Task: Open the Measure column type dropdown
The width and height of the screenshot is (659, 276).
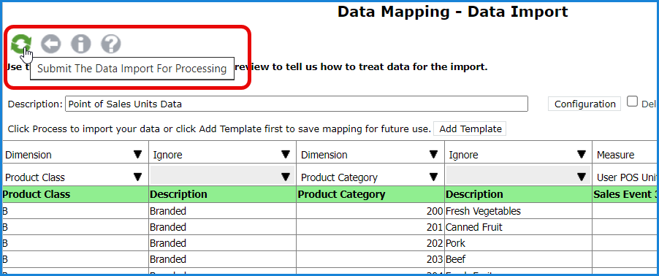Action: (x=626, y=155)
